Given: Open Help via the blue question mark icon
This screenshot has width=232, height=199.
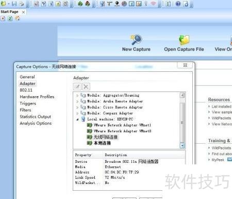Looking at the screenshot, I should click(x=178, y=4).
